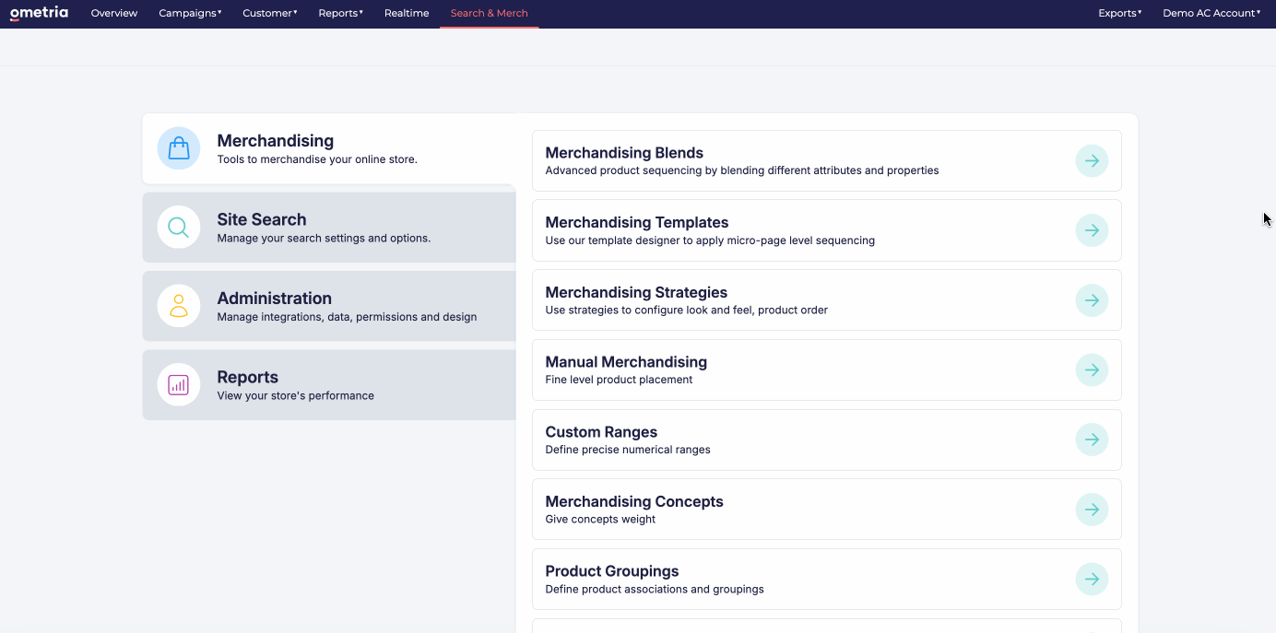Open Custom Ranges via its arrow icon
The width and height of the screenshot is (1276, 633).
[x=1092, y=440]
